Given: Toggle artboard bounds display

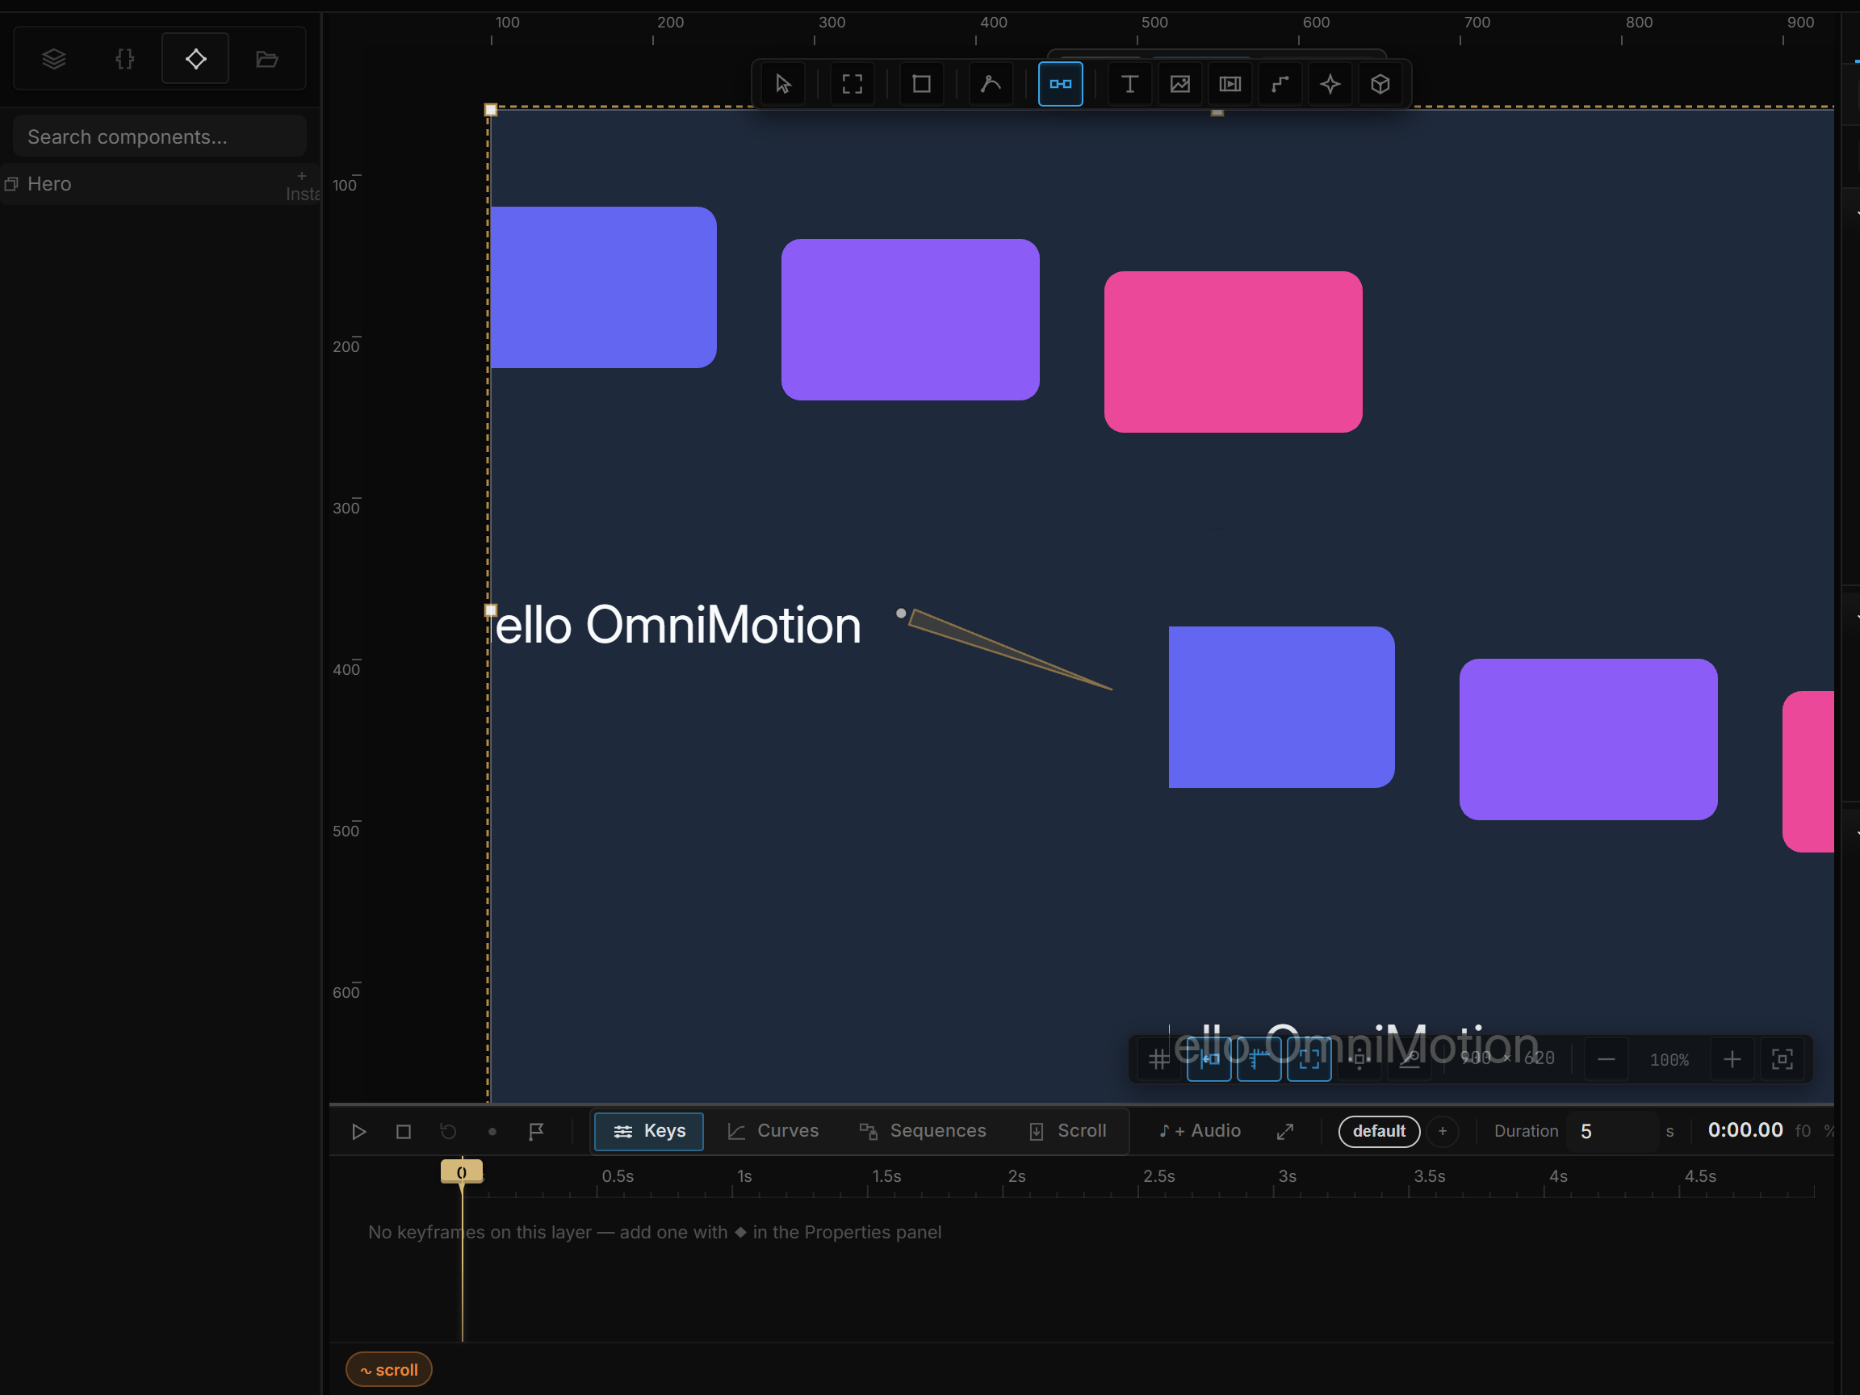Looking at the screenshot, I should [x=1309, y=1059].
